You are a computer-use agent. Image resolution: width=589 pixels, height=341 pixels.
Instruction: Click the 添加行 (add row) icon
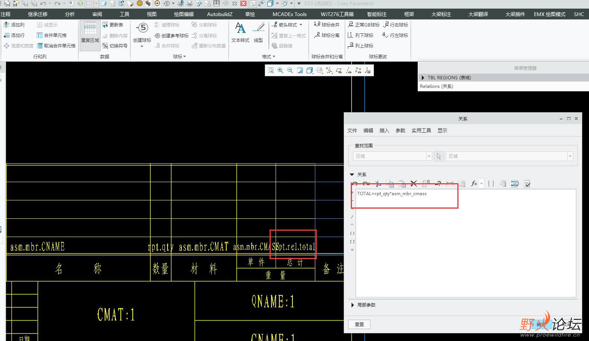(7, 35)
